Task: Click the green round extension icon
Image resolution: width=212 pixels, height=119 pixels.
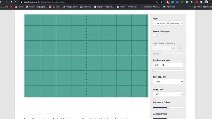Action: 182,2
